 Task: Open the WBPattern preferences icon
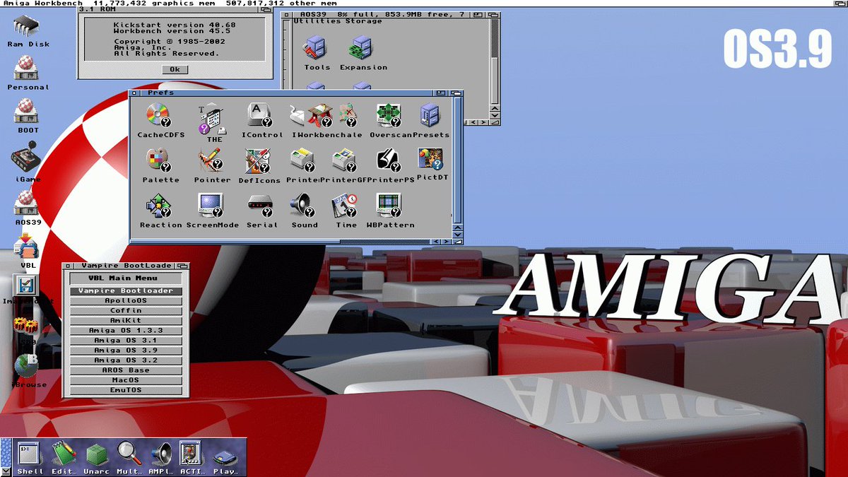click(x=389, y=206)
